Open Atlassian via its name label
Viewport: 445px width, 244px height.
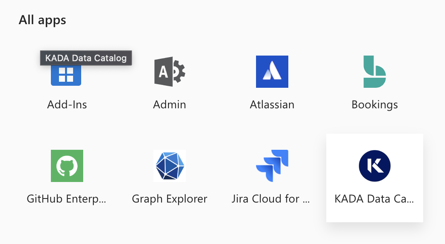click(272, 104)
